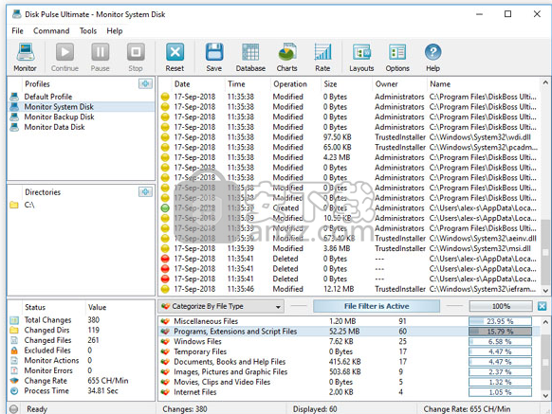Open the Help menu
The image size is (552, 414).
tap(115, 31)
